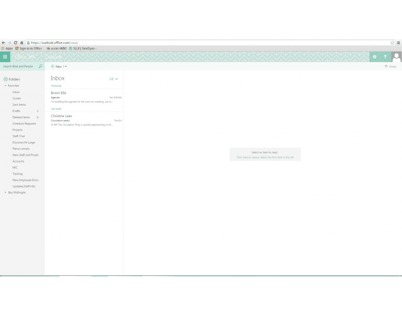Open the Schedule Requests folder

coord(24,124)
